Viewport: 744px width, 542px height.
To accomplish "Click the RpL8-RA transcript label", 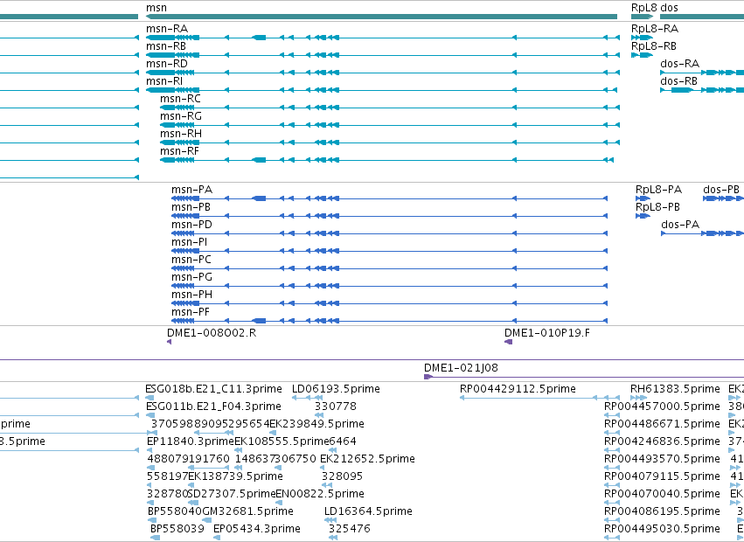I will point(655,29).
